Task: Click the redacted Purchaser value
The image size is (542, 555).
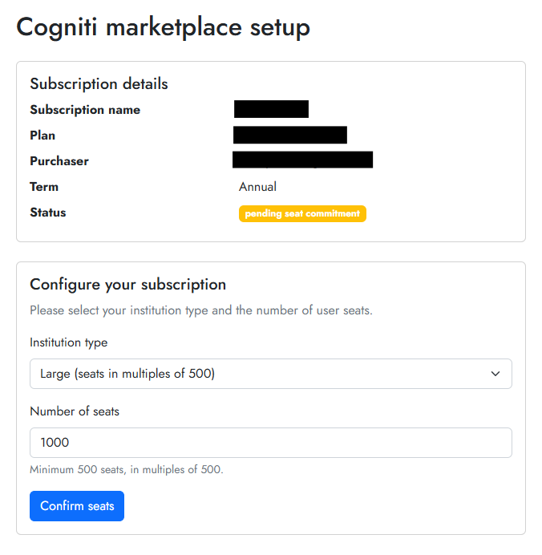Action: pos(302,160)
